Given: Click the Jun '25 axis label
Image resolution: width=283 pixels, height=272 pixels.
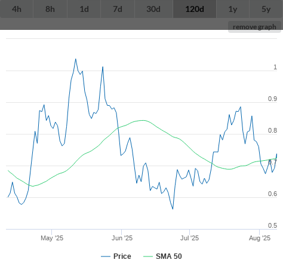Looking at the screenshot, I should [x=122, y=238].
